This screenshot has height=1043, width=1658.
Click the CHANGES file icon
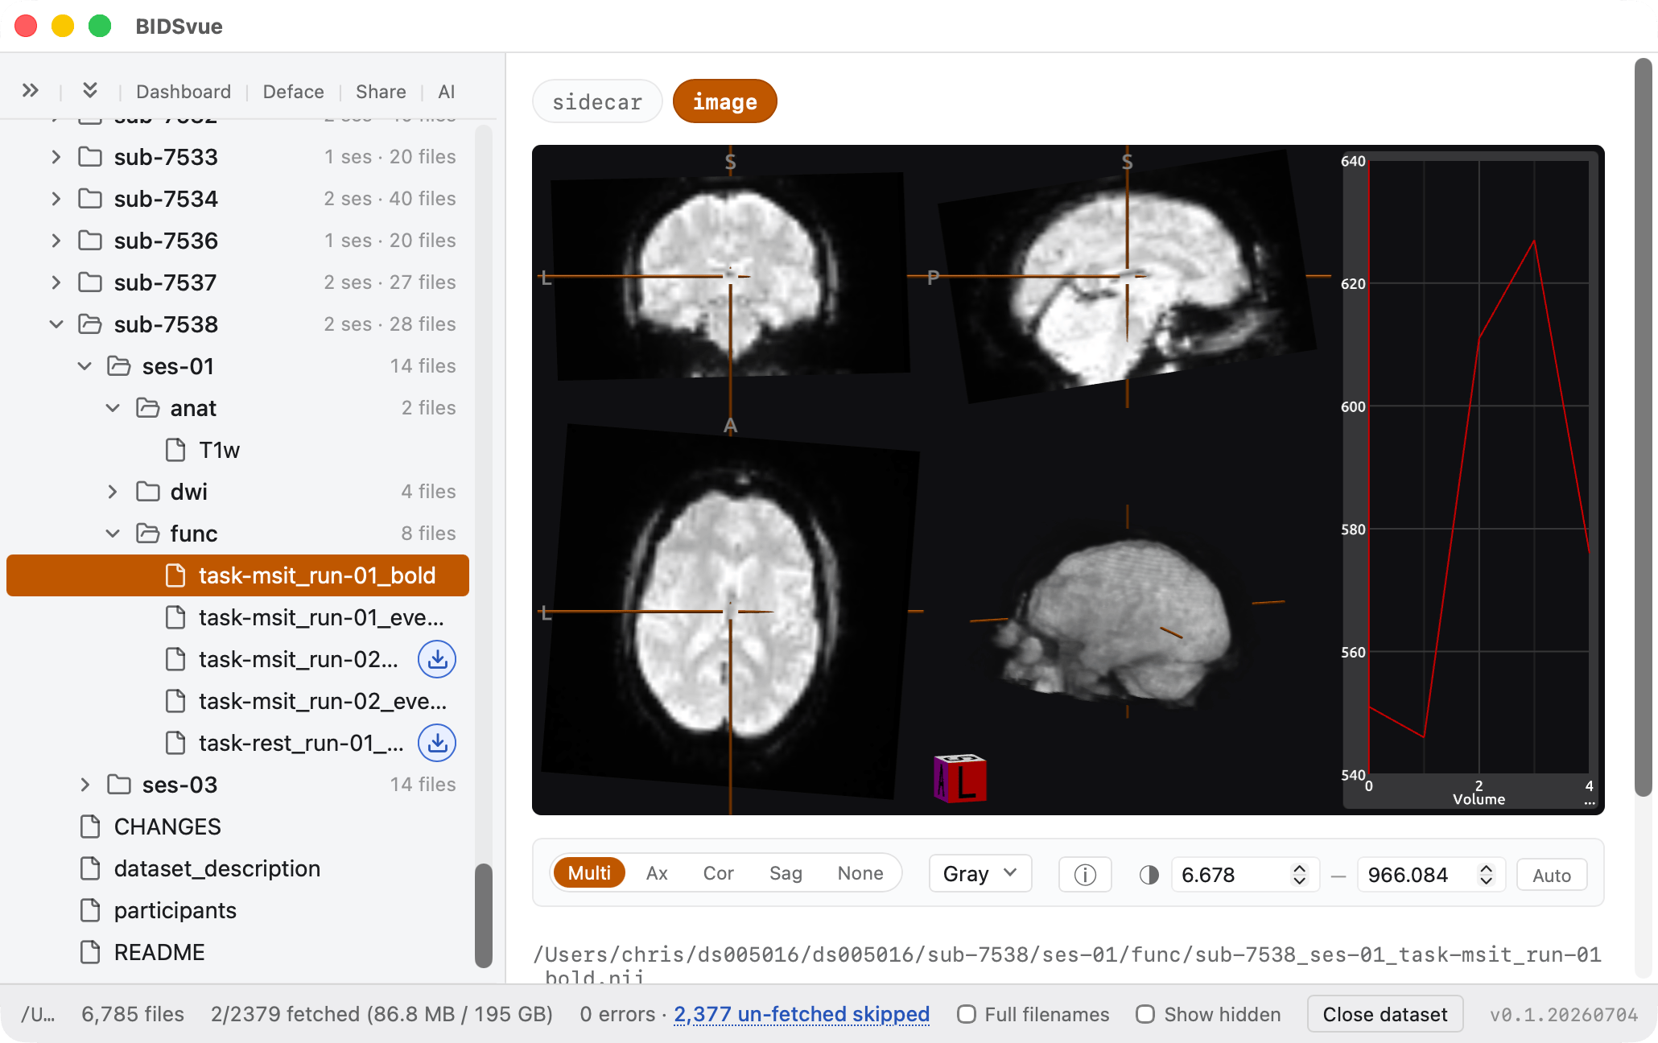pyautogui.click(x=90, y=827)
